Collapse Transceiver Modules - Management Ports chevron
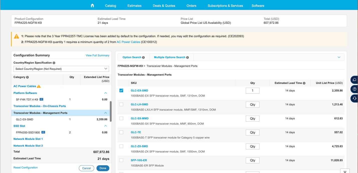 (105, 113)
